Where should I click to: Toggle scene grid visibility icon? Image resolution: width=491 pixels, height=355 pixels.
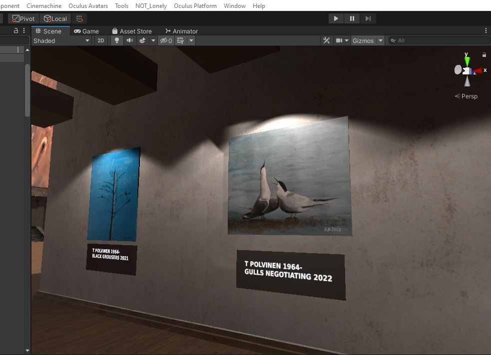[180, 41]
